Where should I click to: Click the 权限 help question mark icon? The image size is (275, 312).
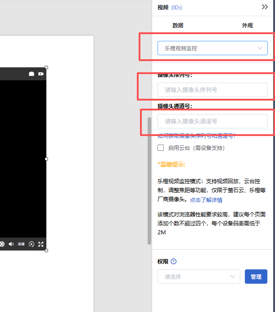174,261
